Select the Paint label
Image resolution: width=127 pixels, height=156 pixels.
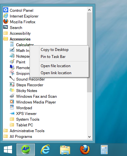coord(21,62)
